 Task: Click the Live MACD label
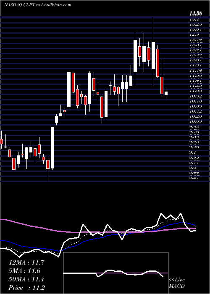pos(177,283)
